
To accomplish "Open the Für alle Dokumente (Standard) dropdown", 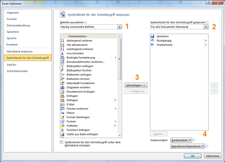I will 206,27.
